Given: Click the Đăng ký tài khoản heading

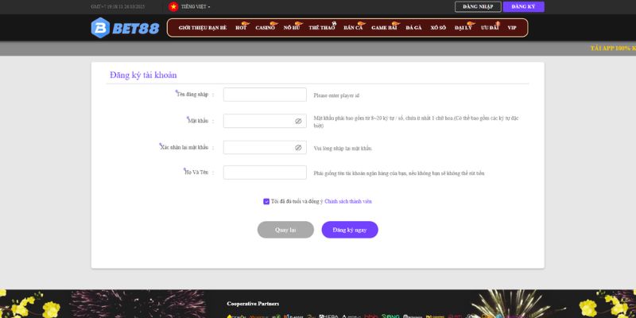Looking at the screenshot, I should coord(143,75).
